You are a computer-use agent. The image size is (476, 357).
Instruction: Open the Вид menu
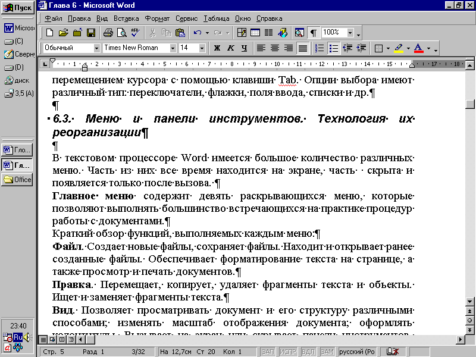pyautogui.click(x=102, y=18)
